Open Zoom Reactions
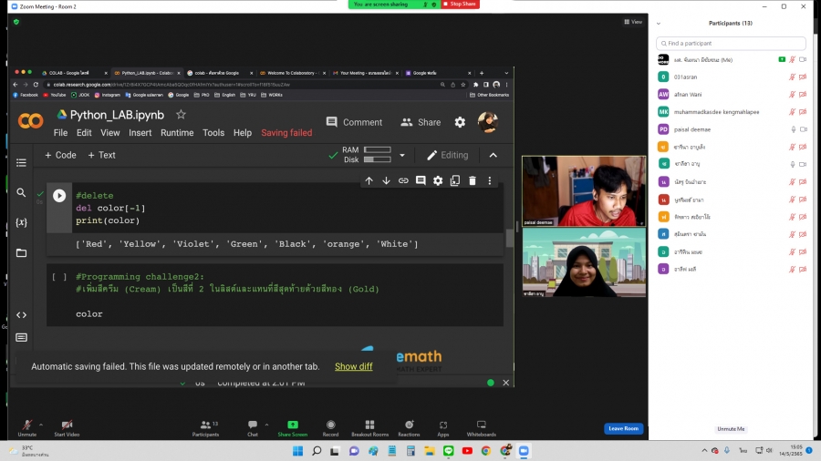Viewport: 821px width, 461px height. tap(409, 428)
